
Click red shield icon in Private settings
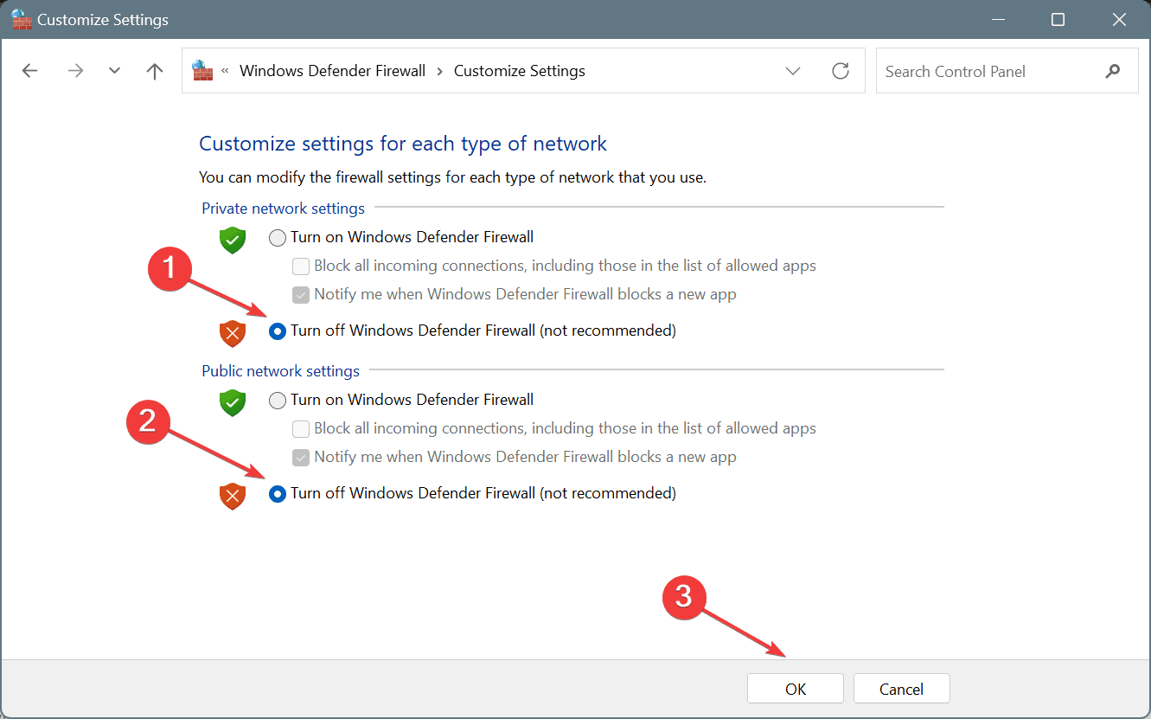click(x=233, y=333)
